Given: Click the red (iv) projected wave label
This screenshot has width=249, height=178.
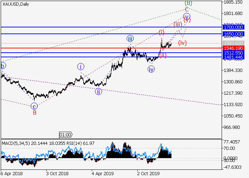Looking at the screenshot, I should pos(182,43).
